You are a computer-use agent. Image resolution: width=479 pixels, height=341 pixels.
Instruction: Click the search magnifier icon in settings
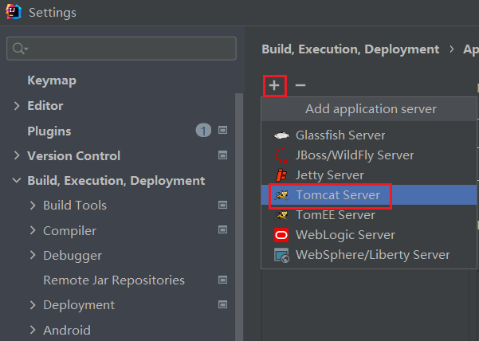18,49
